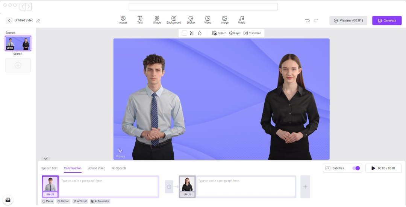Switch to the Upload Voice tab

pyautogui.click(x=96, y=168)
